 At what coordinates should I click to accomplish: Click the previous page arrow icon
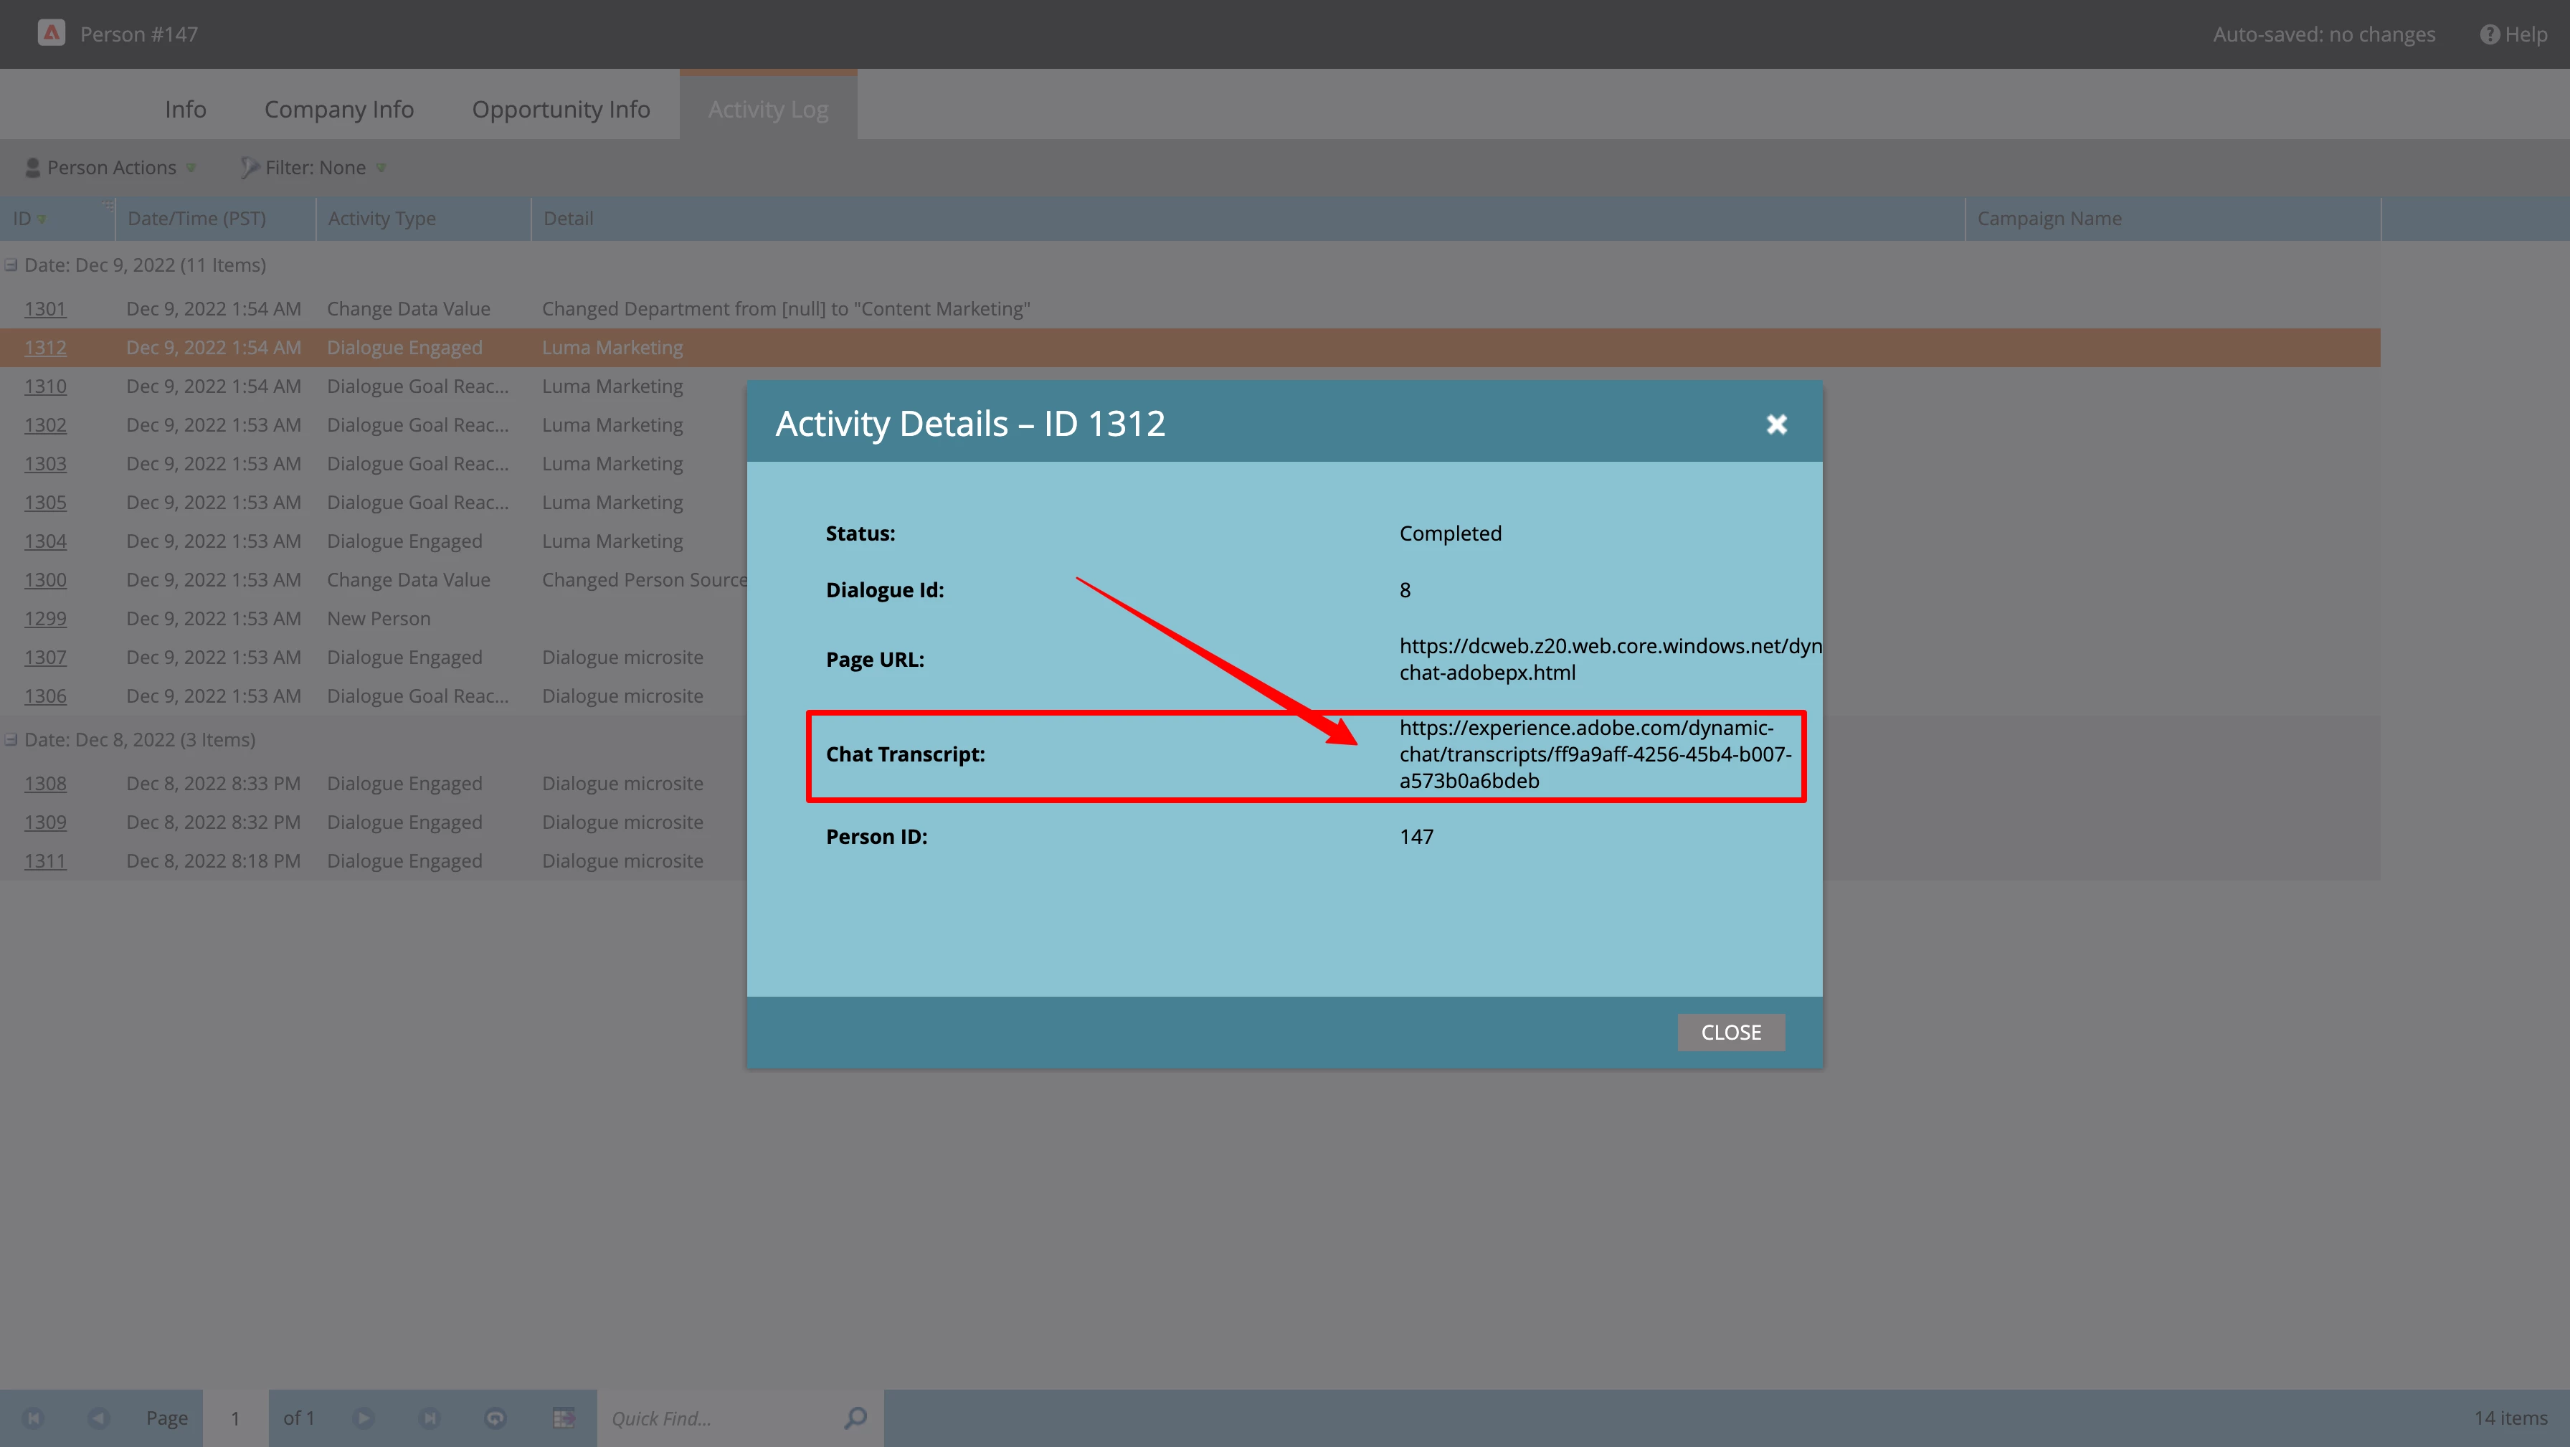coord(98,1417)
